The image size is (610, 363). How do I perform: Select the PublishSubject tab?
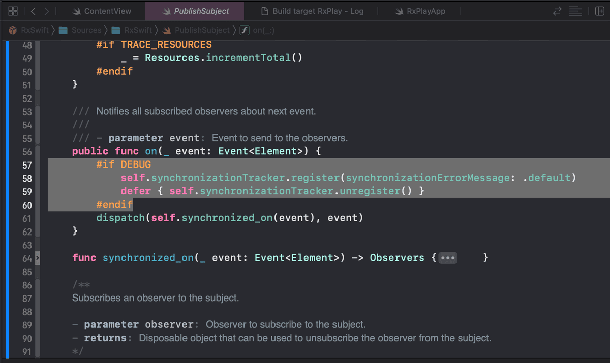pyautogui.click(x=196, y=11)
